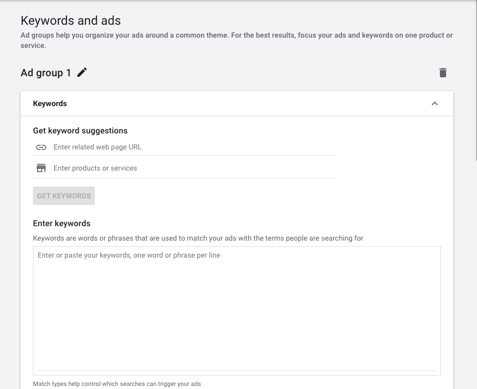Click the Keywords and ads page heading
This screenshot has height=389, width=477.
tap(71, 21)
